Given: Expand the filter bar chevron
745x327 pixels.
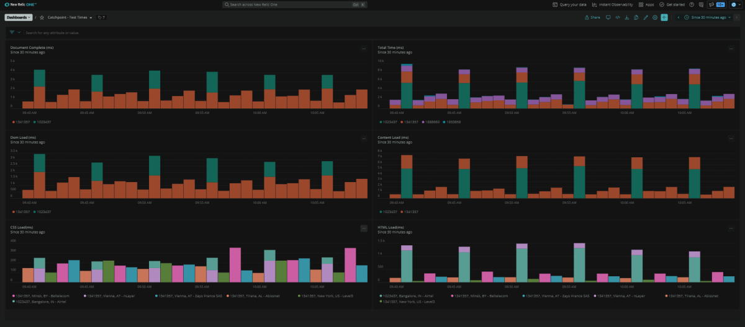Looking at the screenshot, I should [x=19, y=32].
